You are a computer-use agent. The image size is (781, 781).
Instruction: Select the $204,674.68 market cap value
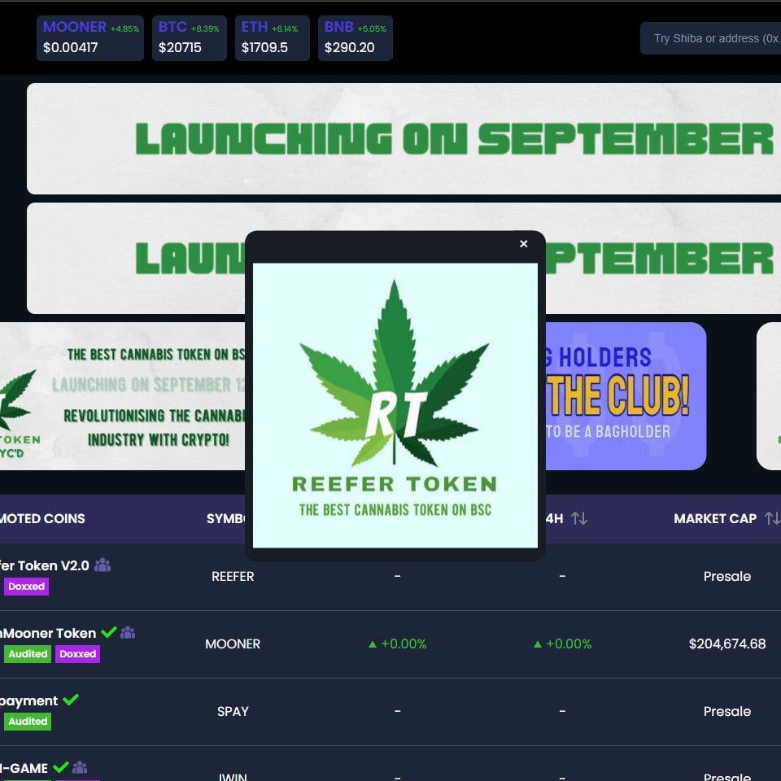(726, 644)
